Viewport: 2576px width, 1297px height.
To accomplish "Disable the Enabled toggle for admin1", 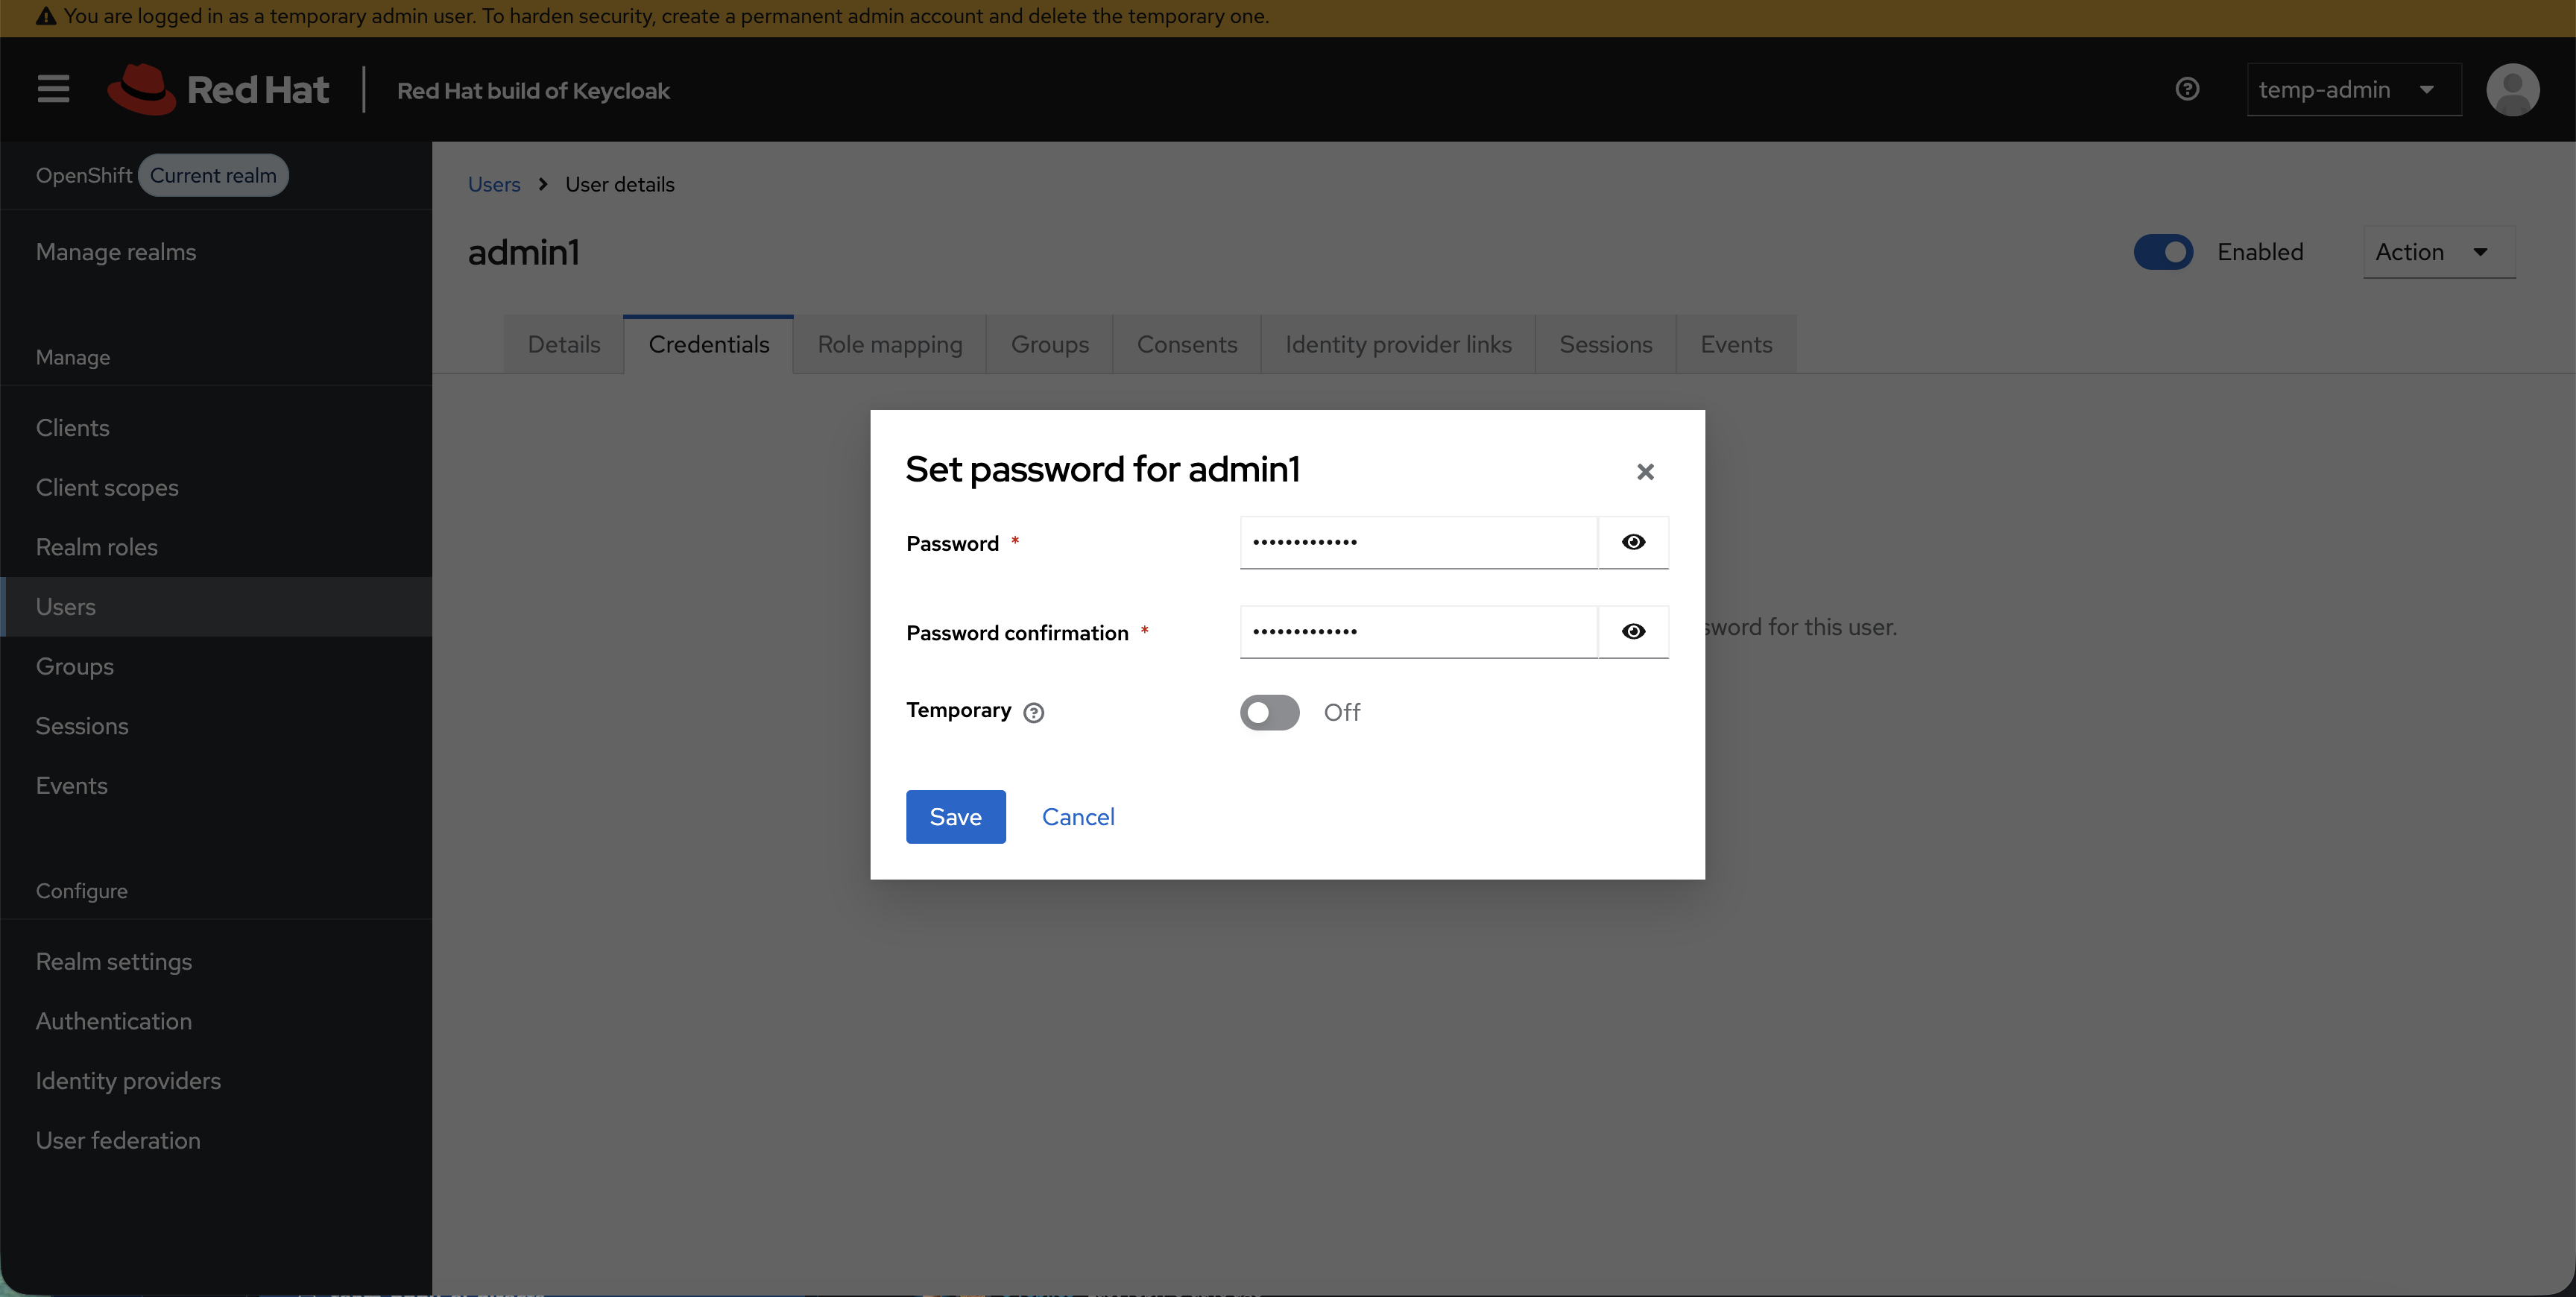I will tap(2163, 251).
